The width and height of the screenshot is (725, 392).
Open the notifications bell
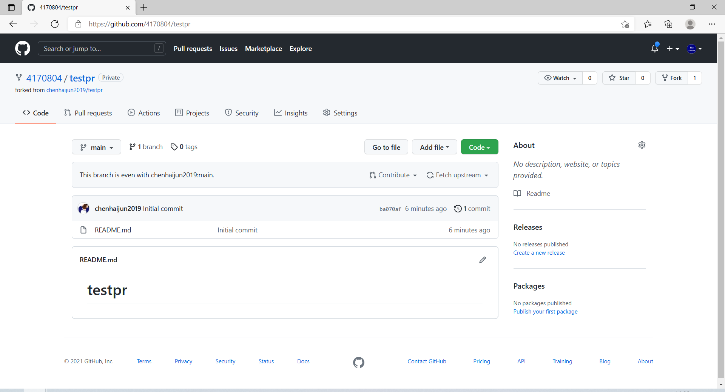coord(655,48)
